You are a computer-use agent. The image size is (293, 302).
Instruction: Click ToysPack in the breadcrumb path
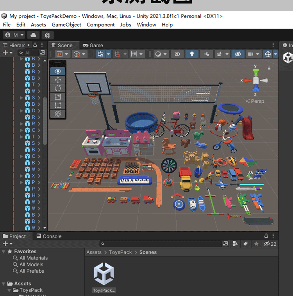click(x=120, y=252)
